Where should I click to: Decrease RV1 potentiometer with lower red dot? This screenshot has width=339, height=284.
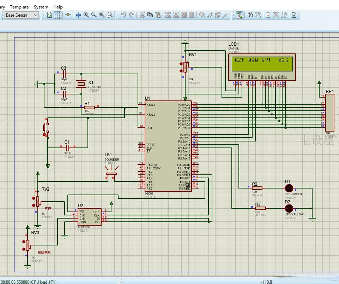[x=181, y=71]
